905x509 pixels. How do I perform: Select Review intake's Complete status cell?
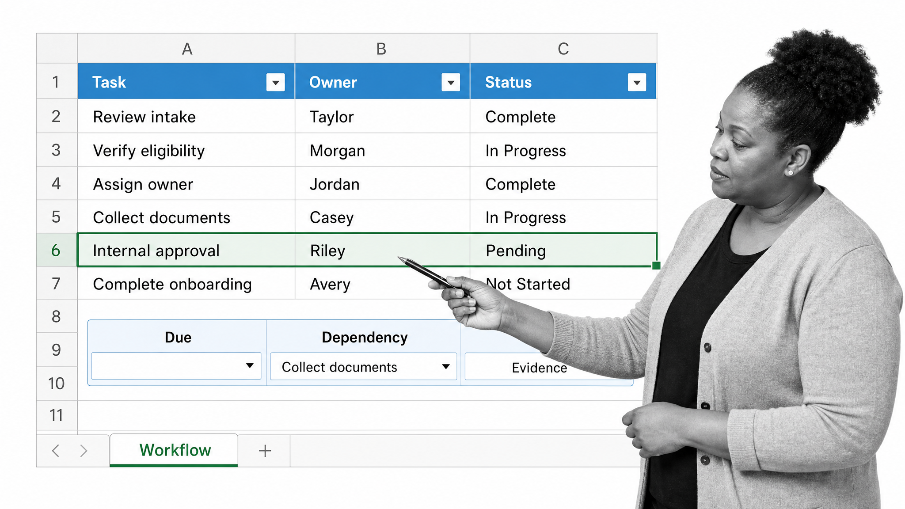point(563,116)
